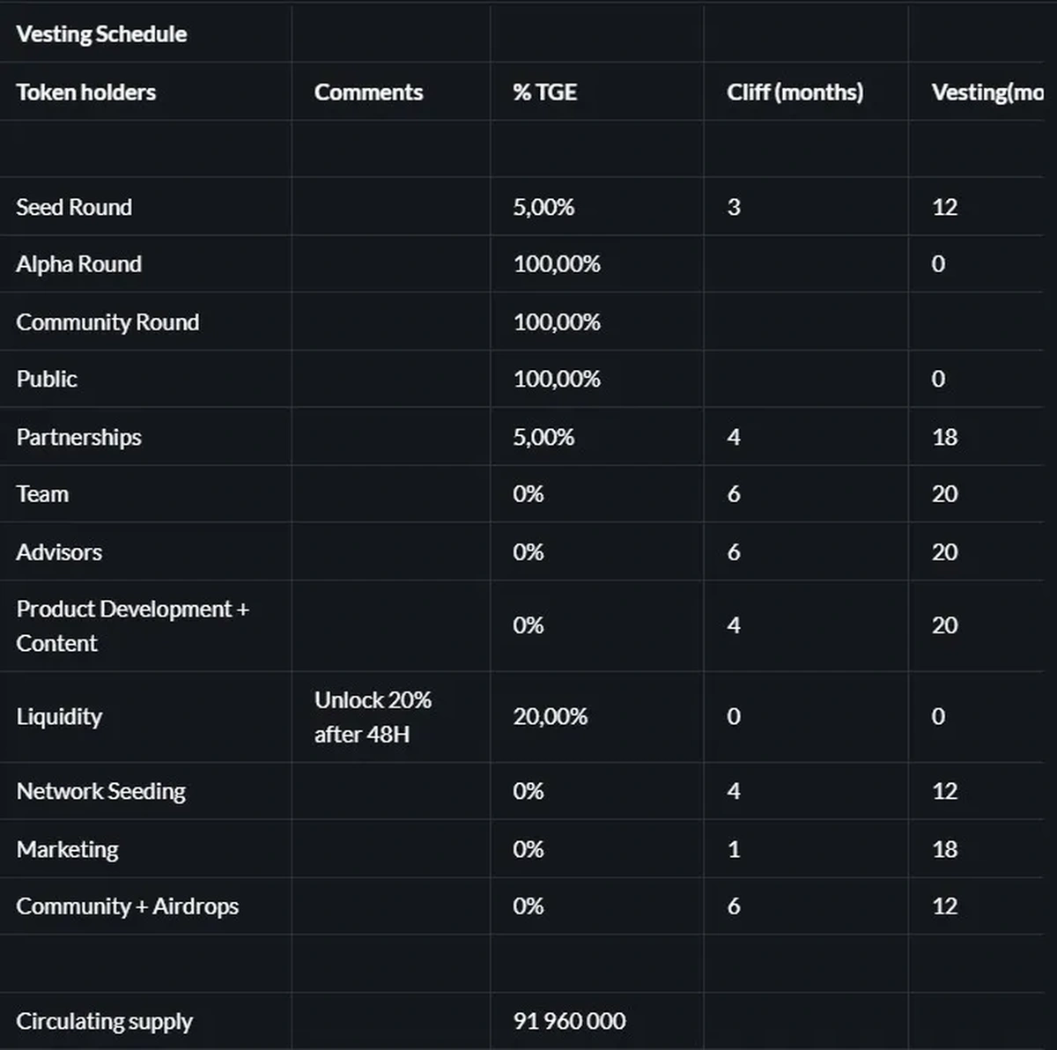
Task: Click the Comments column header
Action: pyautogui.click(x=368, y=92)
